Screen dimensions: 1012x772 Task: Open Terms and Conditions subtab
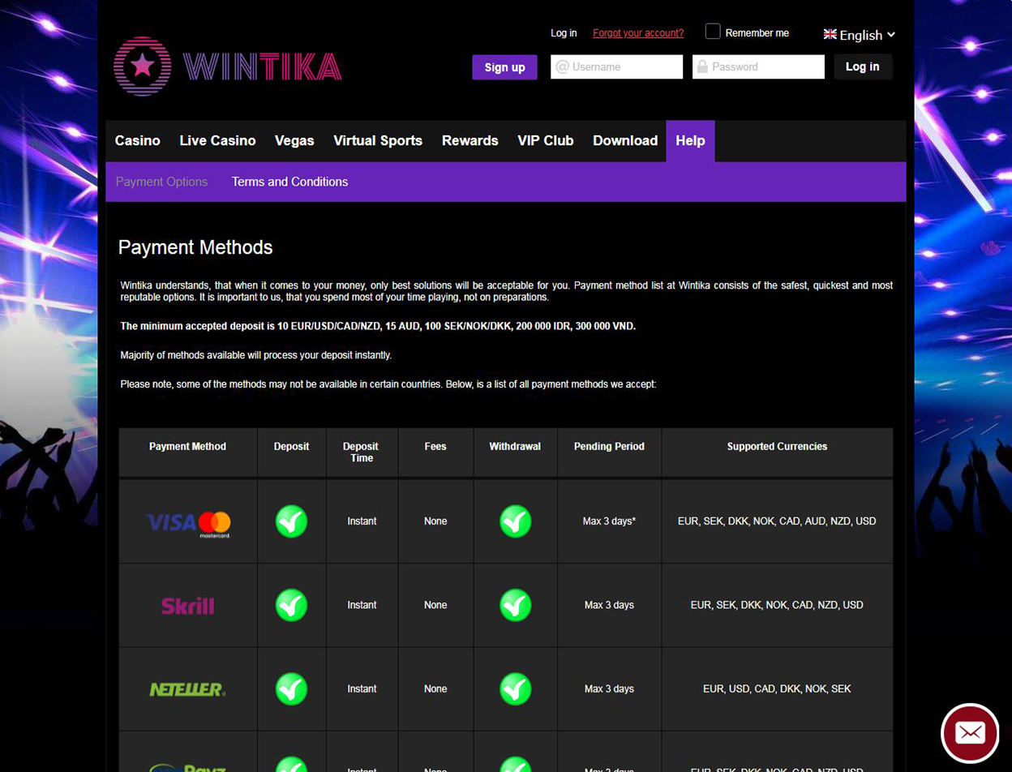point(290,182)
